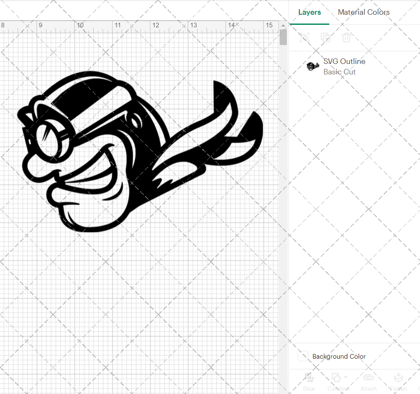
Task: Select the SVG Outline layer thumbnail
Action: (x=312, y=66)
